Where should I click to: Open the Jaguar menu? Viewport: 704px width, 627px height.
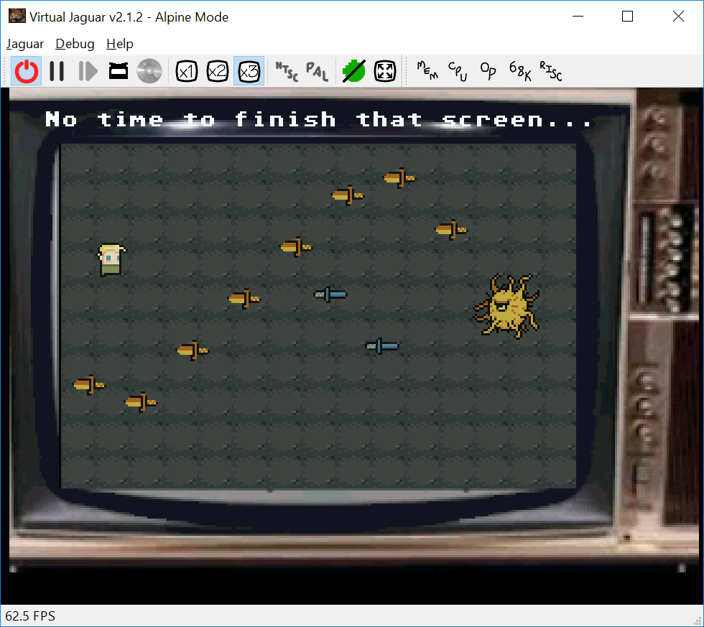[25, 44]
